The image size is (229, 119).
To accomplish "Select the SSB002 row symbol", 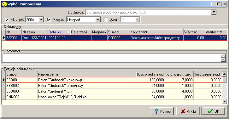I will pyautogui.click(x=21, y=86).
